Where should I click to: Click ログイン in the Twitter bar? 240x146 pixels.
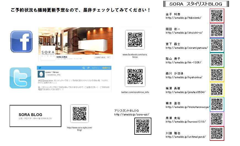pyautogui.click(x=96, y=68)
